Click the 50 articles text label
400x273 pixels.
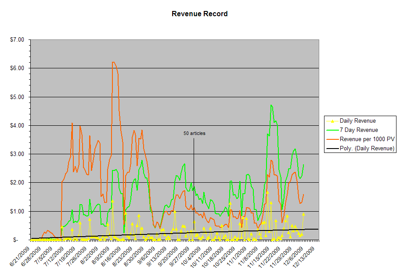coord(194,132)
